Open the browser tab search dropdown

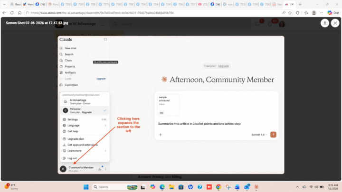4,4
